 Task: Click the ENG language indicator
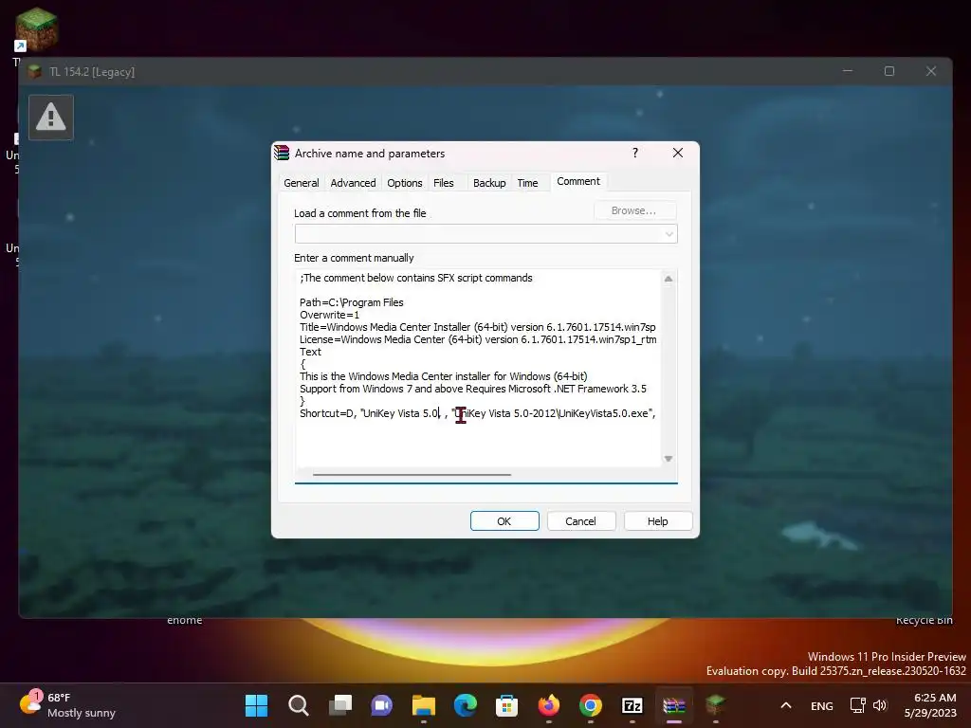coord(822,705)
